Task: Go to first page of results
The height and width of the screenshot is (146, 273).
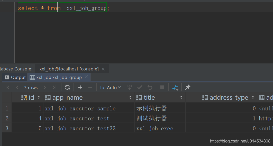Action: [x=7, y=88]
